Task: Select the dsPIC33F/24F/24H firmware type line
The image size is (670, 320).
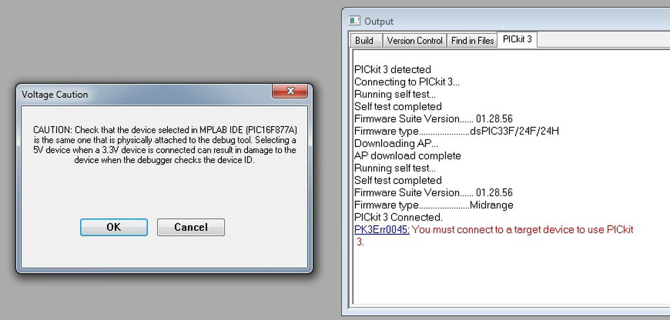Action: (456, 131)
